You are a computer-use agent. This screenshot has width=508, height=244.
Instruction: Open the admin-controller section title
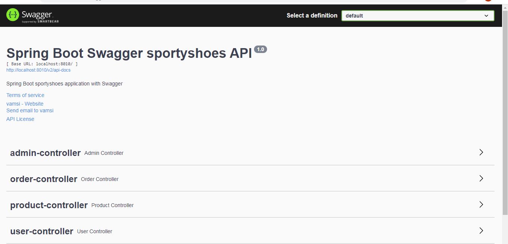[46, 153]
